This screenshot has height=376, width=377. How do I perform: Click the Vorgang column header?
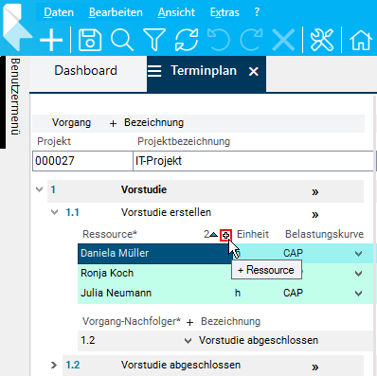click(x=71, y=122)
